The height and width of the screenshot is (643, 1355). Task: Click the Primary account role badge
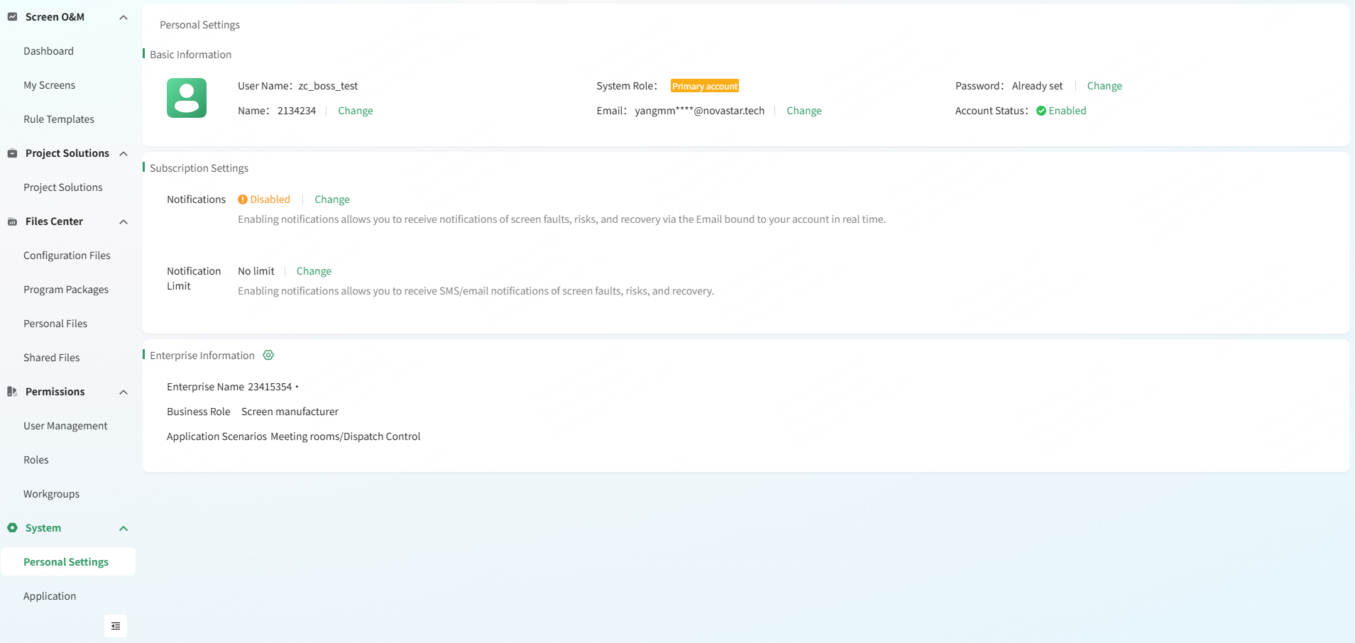[705, 86]
